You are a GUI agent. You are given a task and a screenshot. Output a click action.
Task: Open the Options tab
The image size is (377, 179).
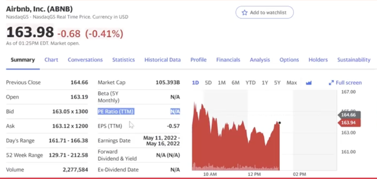(289, 60)
